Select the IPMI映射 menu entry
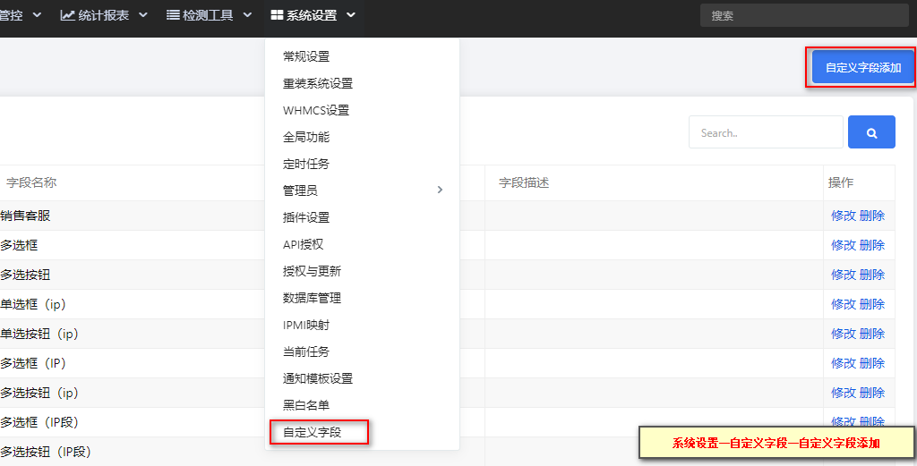The height and width of the screenshot is (466, 917). (306, 326)
